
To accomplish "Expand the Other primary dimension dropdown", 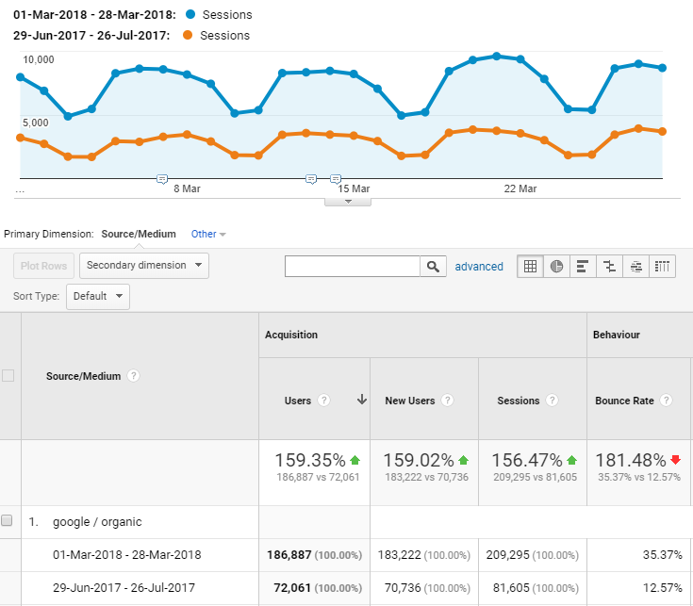I will pyautogui.click(x=208, y=234).
